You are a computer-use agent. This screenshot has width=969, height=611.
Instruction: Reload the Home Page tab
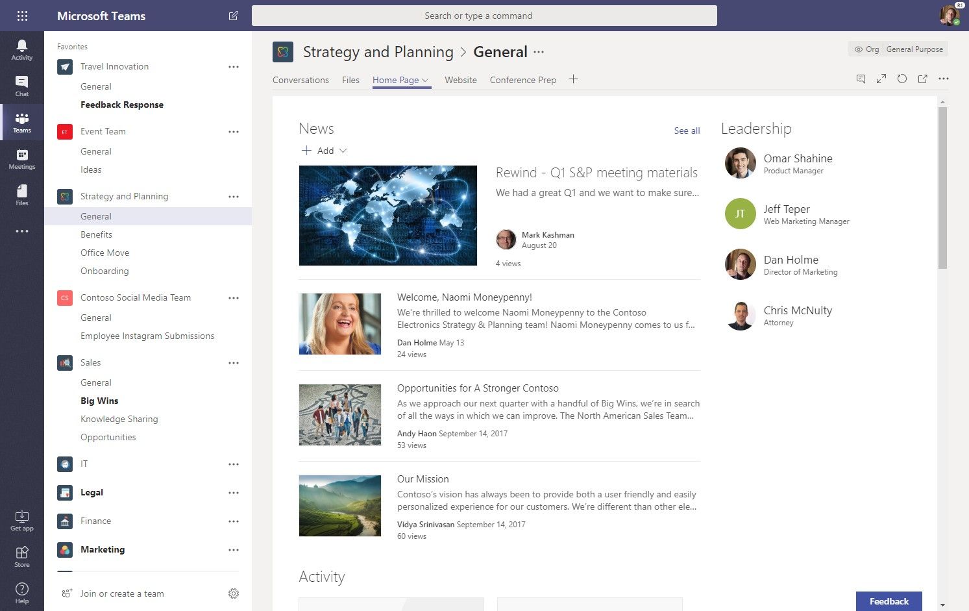902,79
